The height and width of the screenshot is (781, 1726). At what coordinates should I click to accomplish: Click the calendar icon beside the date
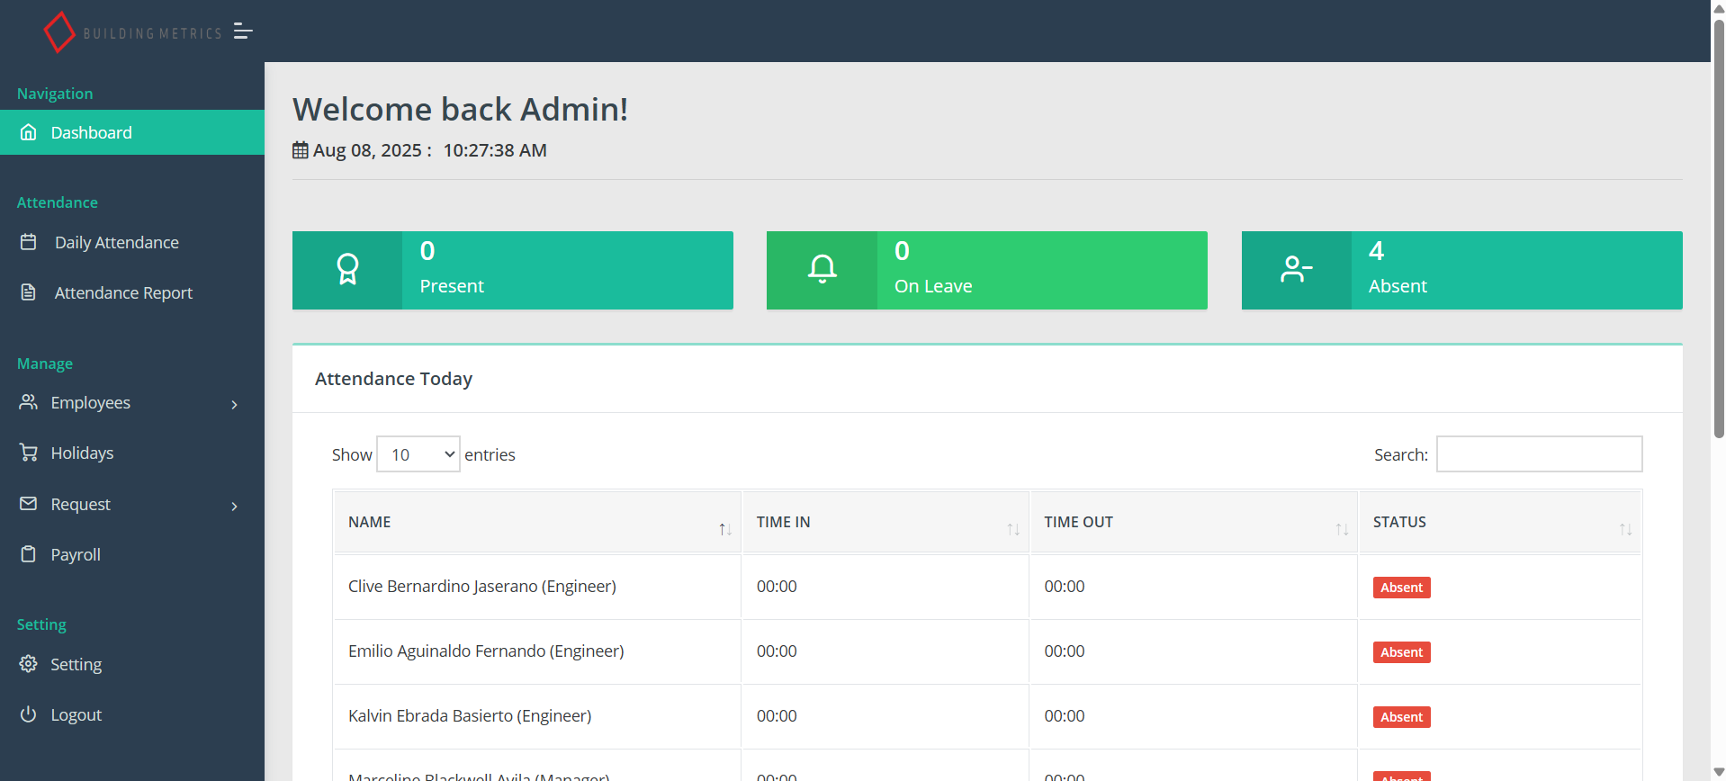click(x=301, y=150)
